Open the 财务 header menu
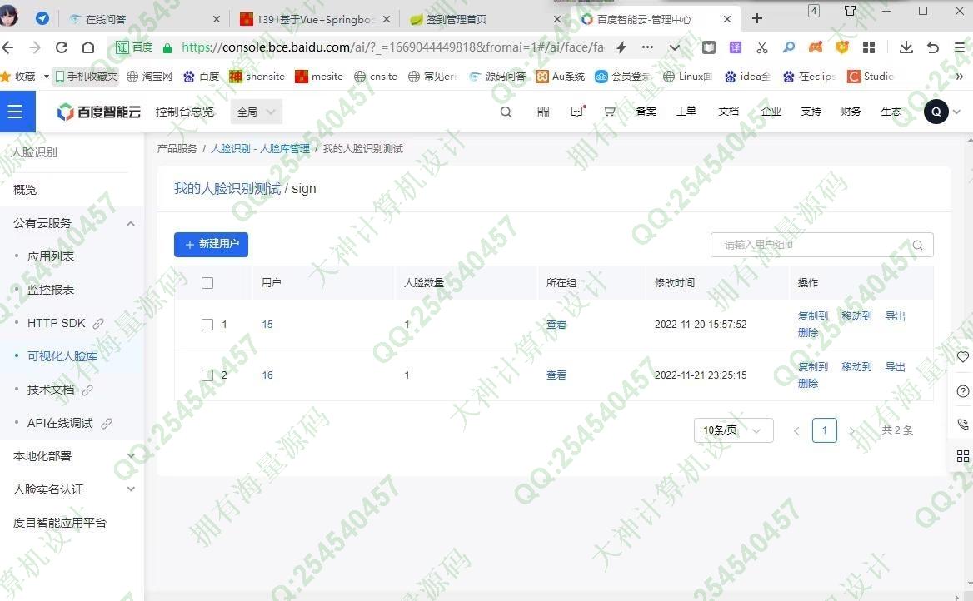Image resolution: width=973 pixels, height=601 pixels. coord(851,112)
